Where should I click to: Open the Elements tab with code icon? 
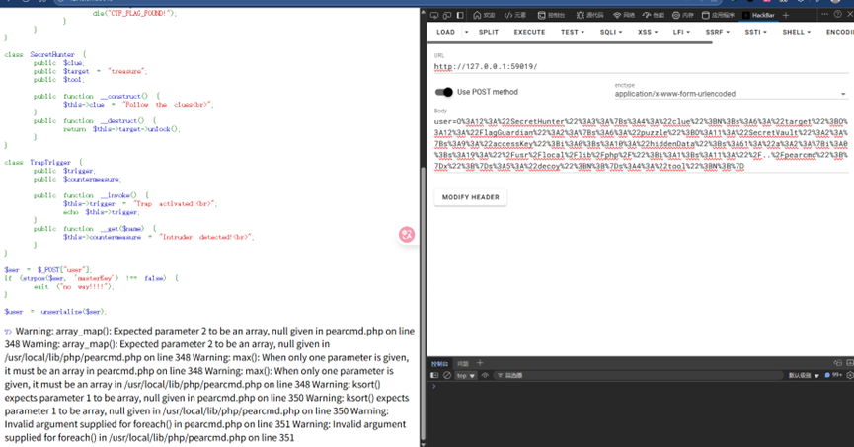515,15
